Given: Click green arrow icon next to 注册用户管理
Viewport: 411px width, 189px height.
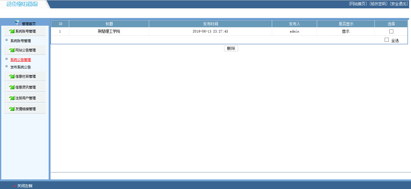Looking at the screenshot, I should click(12, 98).
